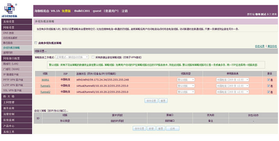The width and height of the screenshot is (279, 141).
Task: Uncheck the 激活 checkbox for Tunnel2
Action: (268, 92)
